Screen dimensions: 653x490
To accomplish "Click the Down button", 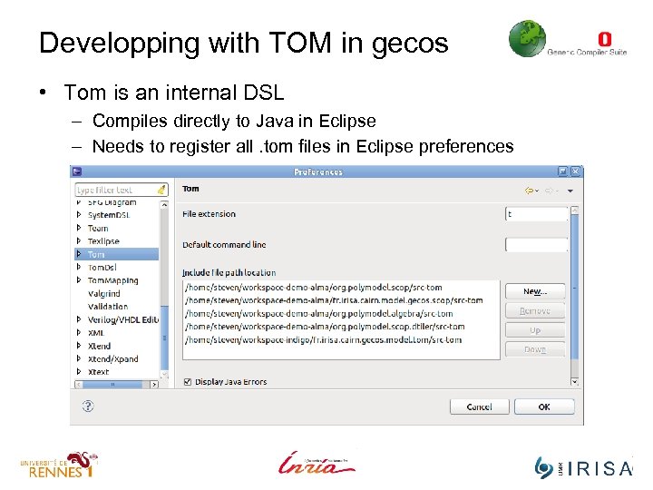I will [535, 349].
